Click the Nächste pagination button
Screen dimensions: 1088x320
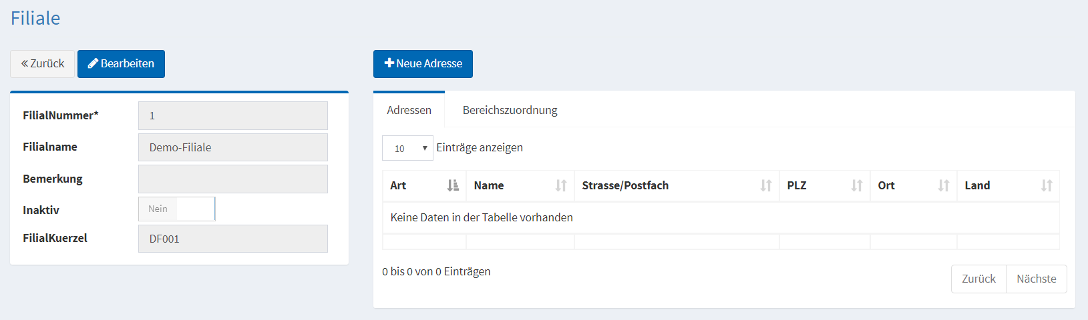[x=1036, y=279]
